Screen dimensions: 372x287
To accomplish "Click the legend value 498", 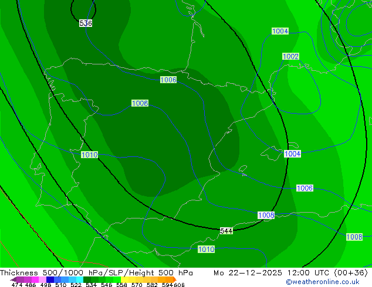I will [x=46, y=285].
